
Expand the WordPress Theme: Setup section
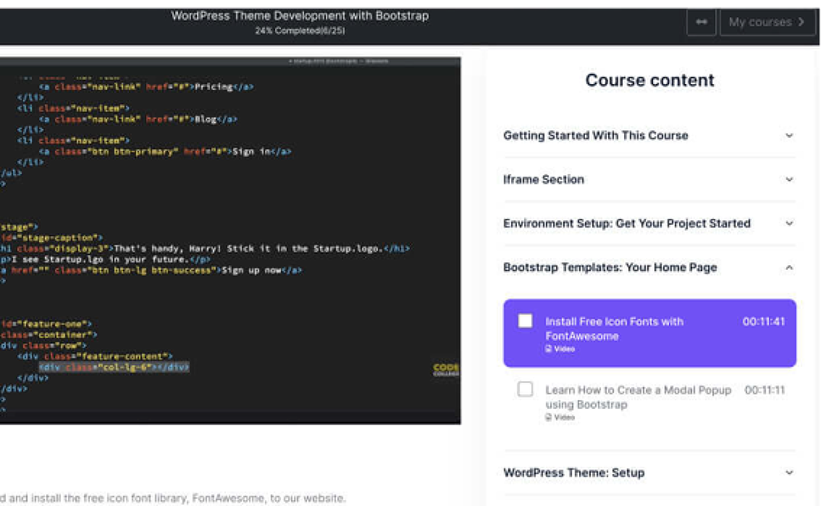pos(573,473)
